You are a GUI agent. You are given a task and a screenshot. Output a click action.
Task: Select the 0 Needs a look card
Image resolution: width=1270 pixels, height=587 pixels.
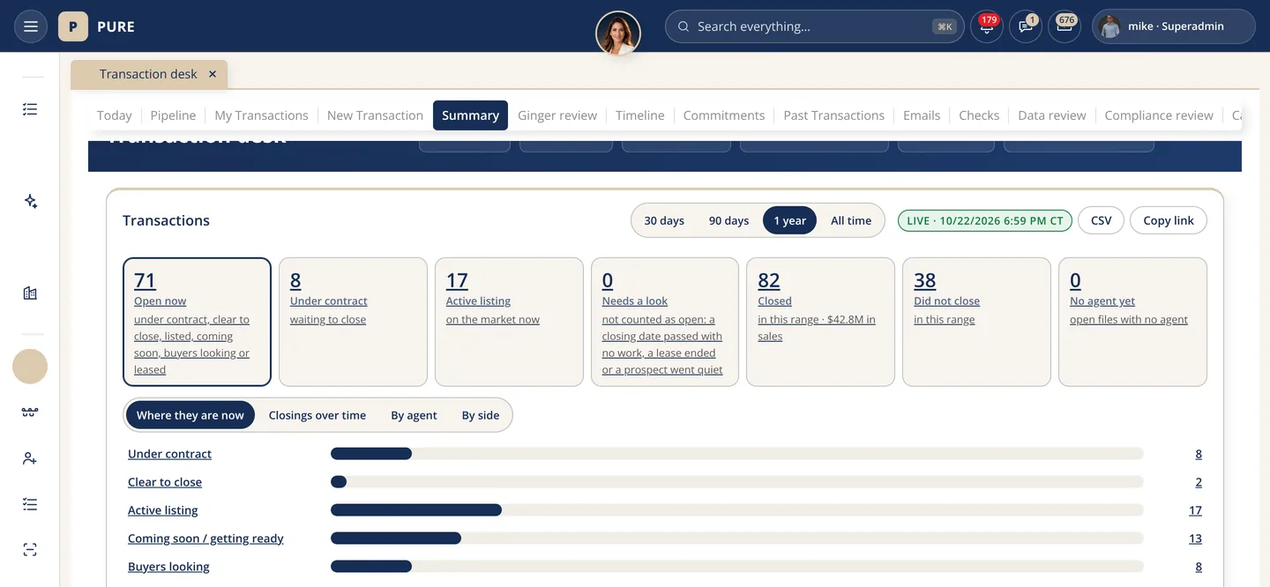coord(665,322)
